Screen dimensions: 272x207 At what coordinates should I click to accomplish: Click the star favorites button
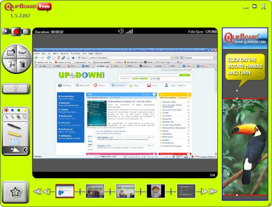pos(15,192)
